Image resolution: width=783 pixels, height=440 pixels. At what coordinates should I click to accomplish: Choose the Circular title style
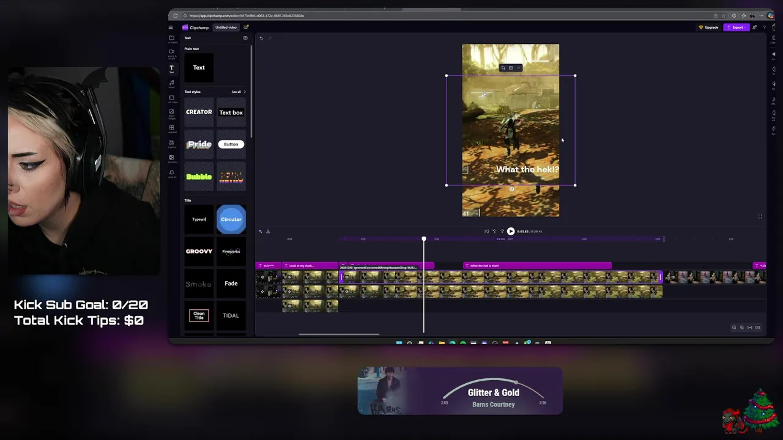tap(231, 219)
